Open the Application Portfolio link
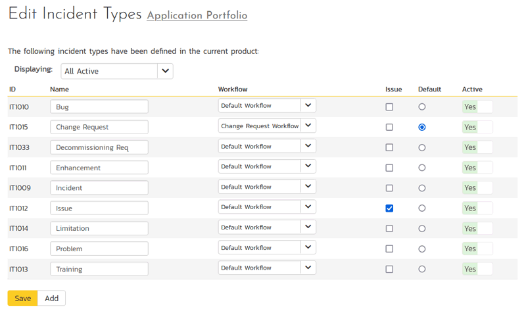Screen dimensions: 526x313 197,16
